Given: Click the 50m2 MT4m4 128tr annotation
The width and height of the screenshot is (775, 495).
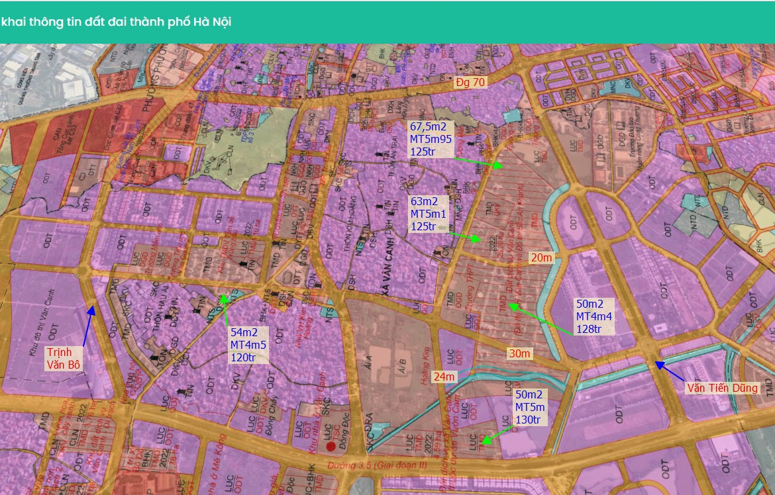Looking at the screenshot, I should tap(594, 316).
